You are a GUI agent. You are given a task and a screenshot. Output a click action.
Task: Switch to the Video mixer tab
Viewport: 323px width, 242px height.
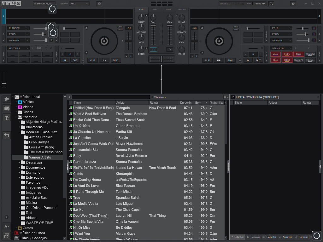coord(155,9)
